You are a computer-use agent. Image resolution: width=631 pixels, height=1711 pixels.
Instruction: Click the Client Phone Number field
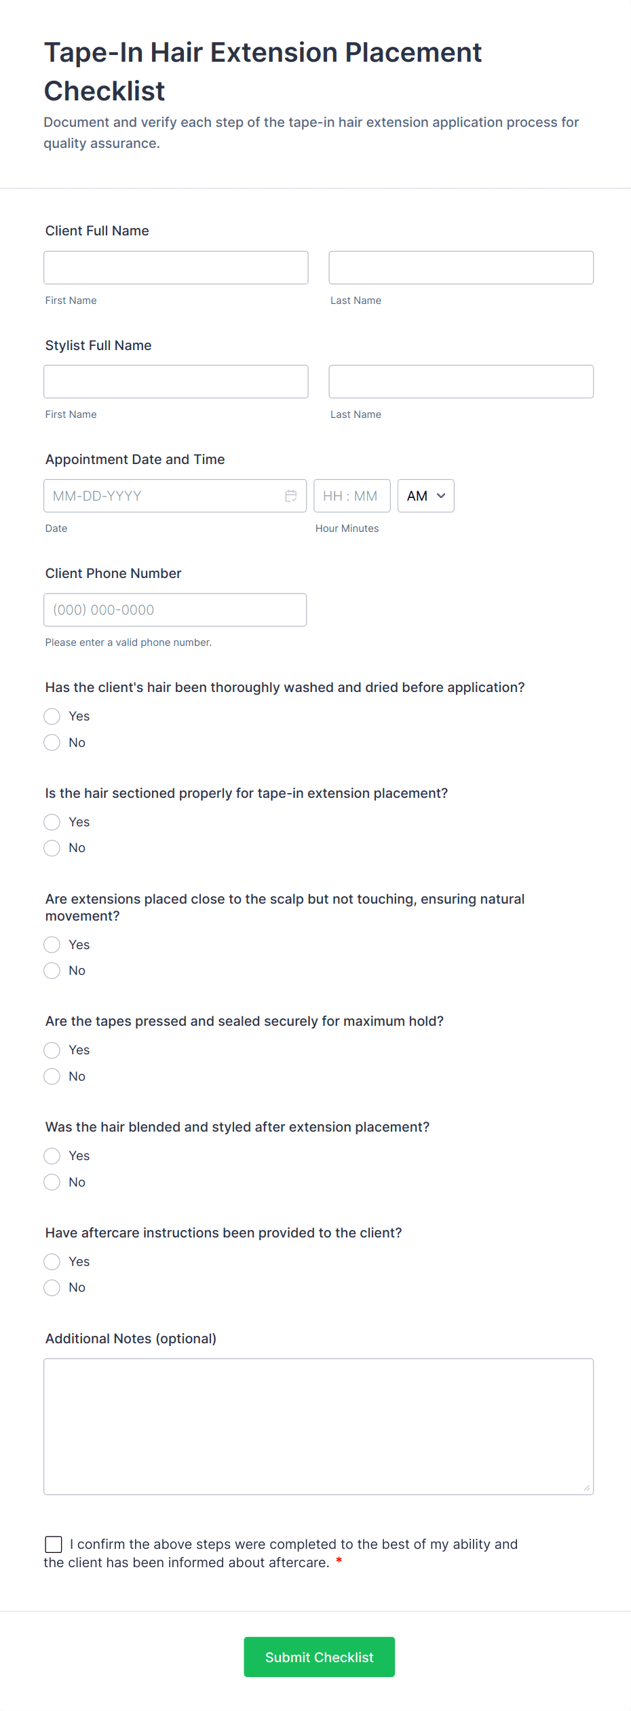175,610
